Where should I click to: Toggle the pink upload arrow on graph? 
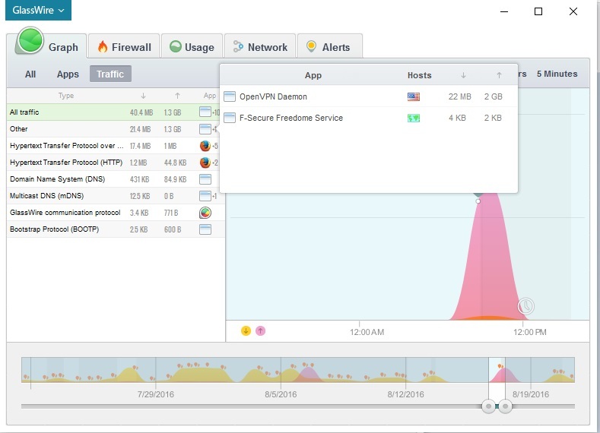(260, 330)
